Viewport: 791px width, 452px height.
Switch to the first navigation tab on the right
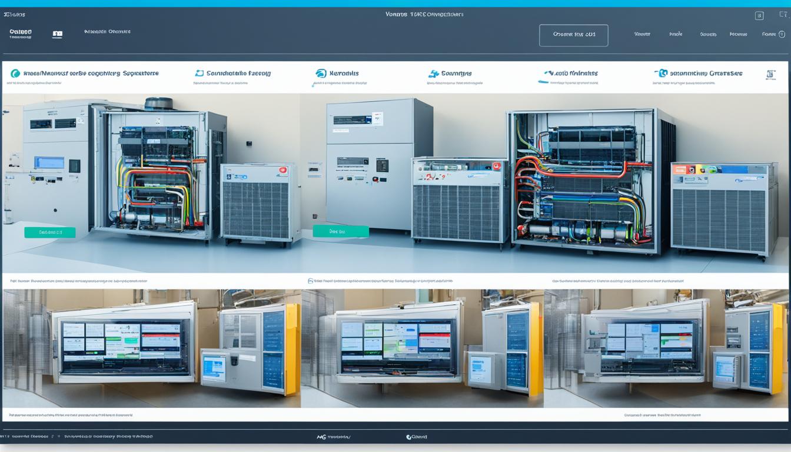[642, 34]
